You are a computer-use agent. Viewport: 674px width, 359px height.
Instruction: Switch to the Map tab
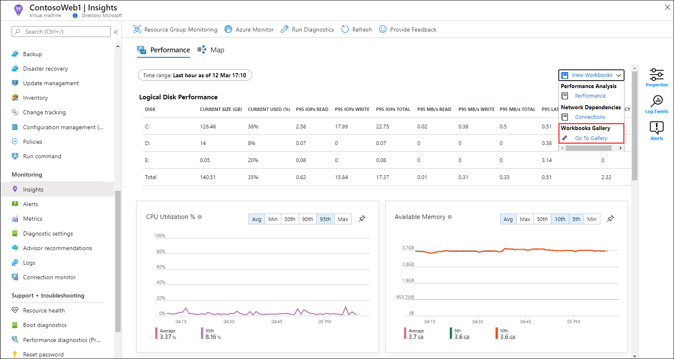click(217, 50)
